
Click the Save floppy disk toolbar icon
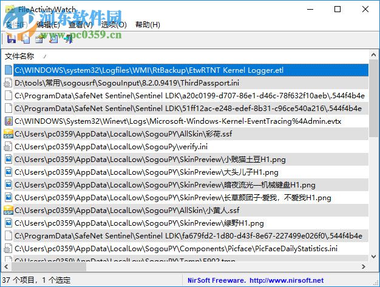click(x=11, y=39)
